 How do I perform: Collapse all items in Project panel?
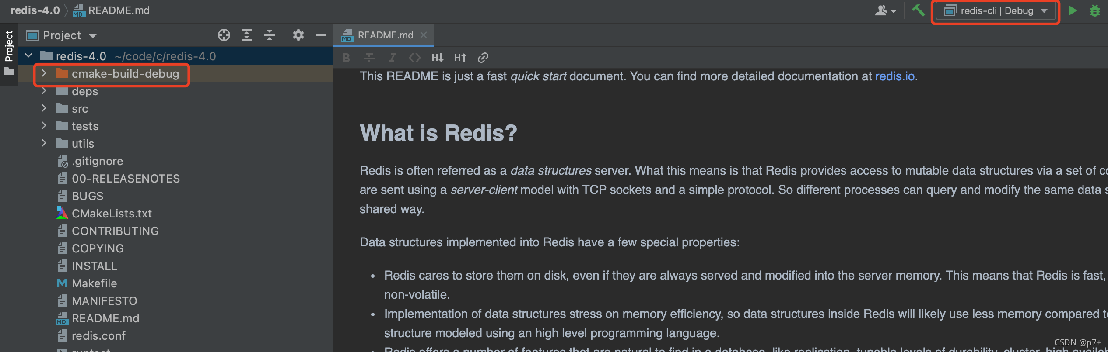270,35
